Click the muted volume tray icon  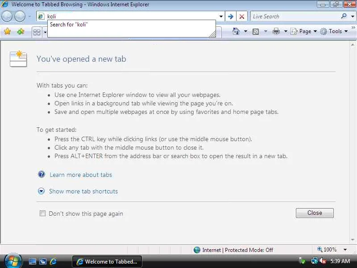coord(323,261)
